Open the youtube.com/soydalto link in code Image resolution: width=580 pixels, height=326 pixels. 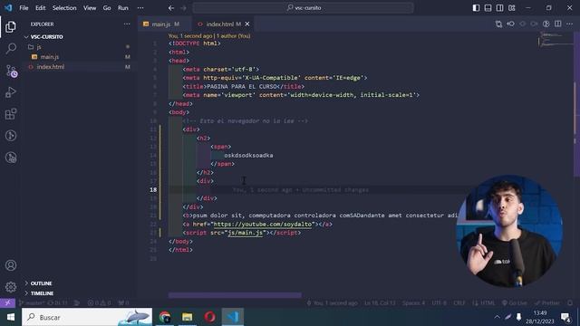click(264, 224)
